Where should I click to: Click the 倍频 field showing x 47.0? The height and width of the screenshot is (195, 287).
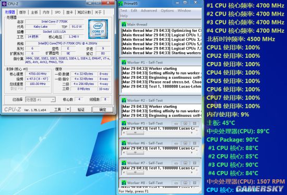(x=38, y=79)
